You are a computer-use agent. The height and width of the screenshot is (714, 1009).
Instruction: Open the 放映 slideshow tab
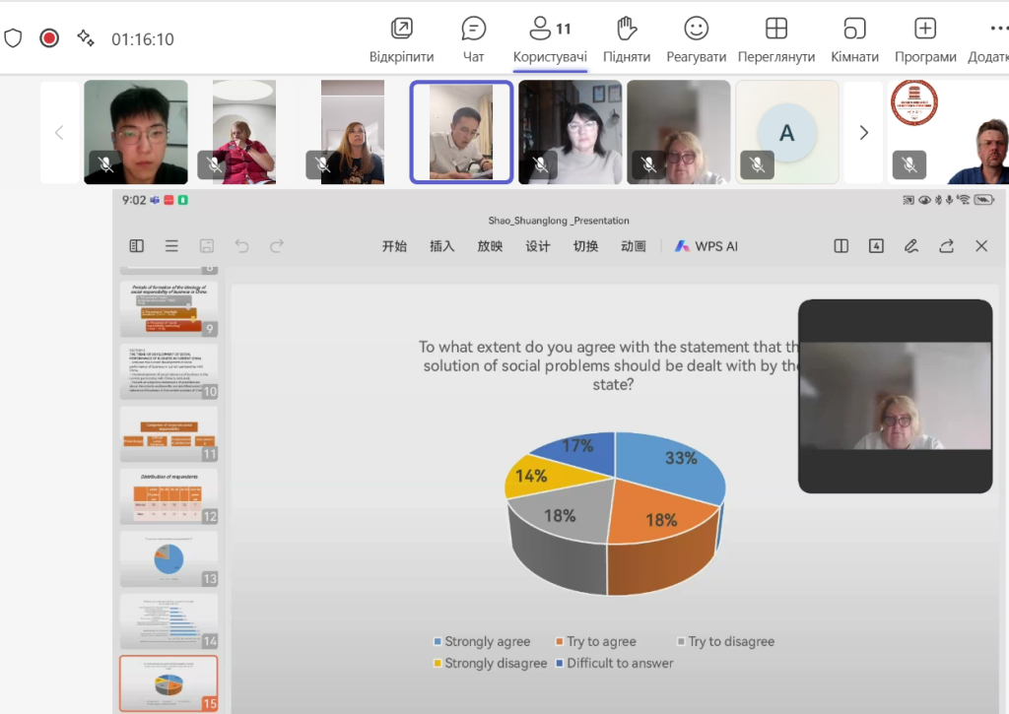pyautogui.click(x=490, y=246)
